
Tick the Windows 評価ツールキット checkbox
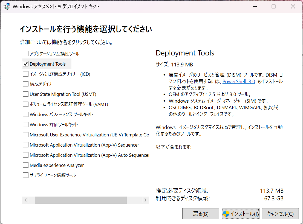pyautogui.click(x=25, y=124)
